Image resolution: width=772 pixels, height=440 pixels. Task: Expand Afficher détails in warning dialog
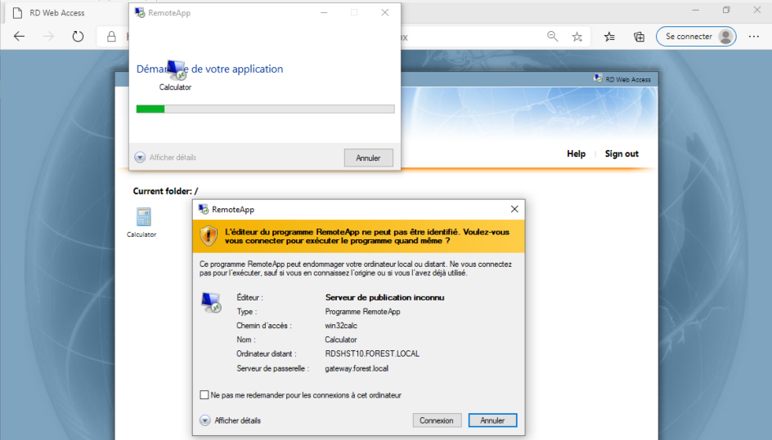point(231,420)
